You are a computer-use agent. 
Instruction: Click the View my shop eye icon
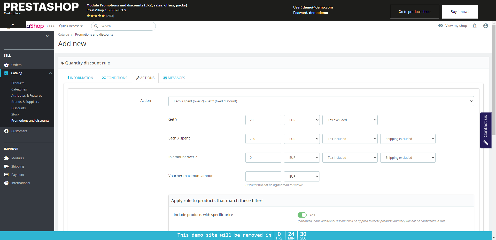[441, 26]
